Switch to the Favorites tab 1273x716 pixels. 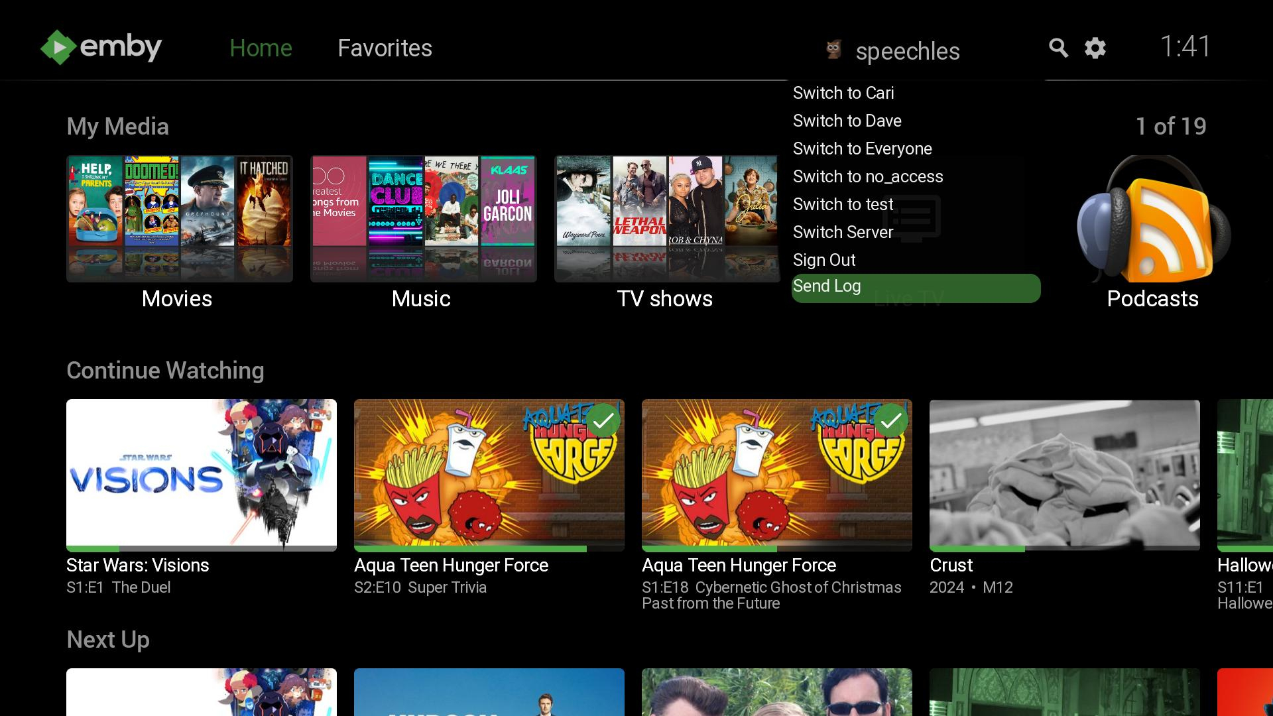click(x=385, y=48)
